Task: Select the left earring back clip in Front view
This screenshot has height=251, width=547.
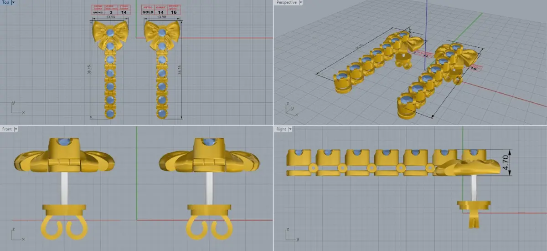Action: [x=65, y=222]
